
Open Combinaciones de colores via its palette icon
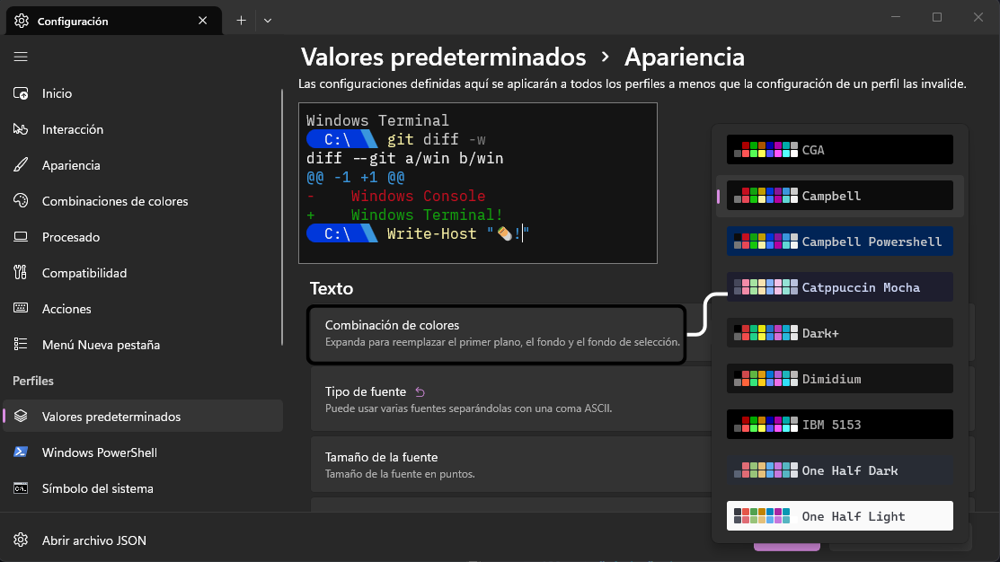pos(20,200)
